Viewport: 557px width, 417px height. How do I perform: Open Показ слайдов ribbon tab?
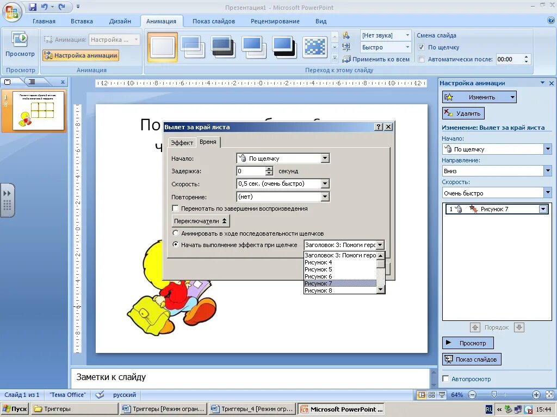point(214,21)
